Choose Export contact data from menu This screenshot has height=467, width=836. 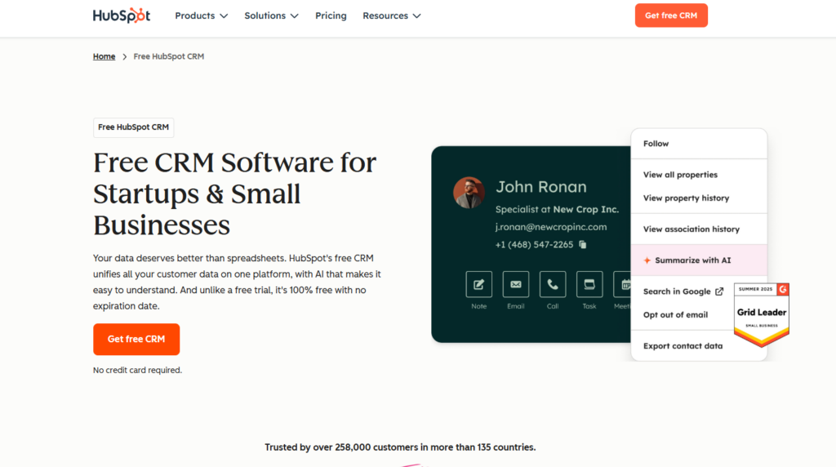[x=683, y=346]
